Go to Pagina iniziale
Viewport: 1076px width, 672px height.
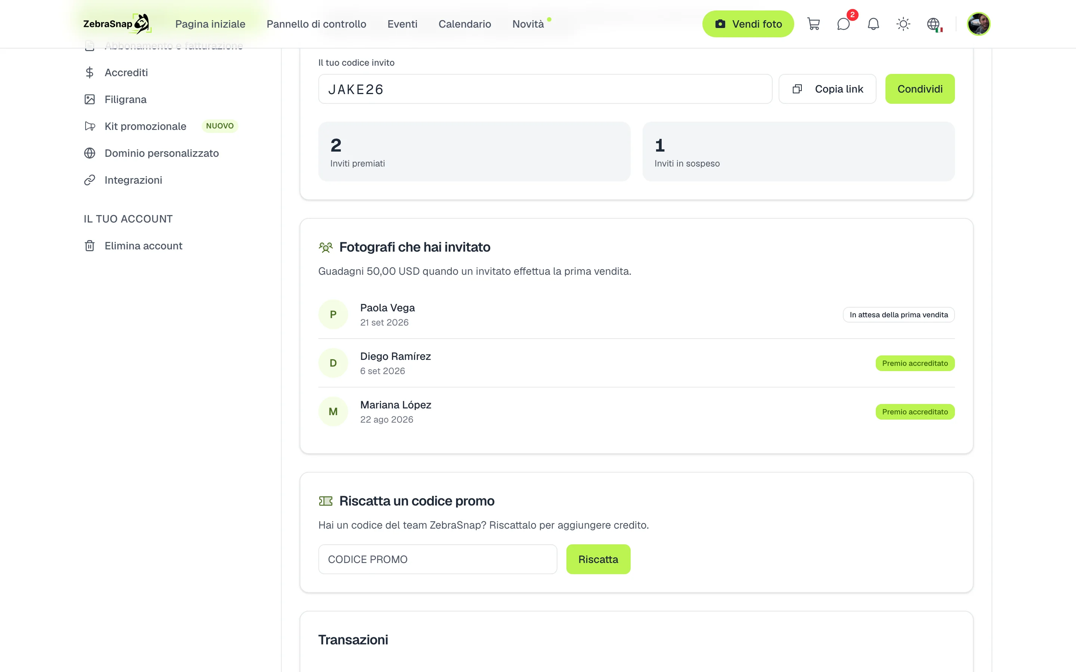coord(210,24)
